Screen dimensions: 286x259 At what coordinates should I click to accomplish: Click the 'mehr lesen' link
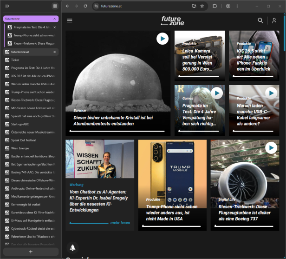click(x=120, y=223)
